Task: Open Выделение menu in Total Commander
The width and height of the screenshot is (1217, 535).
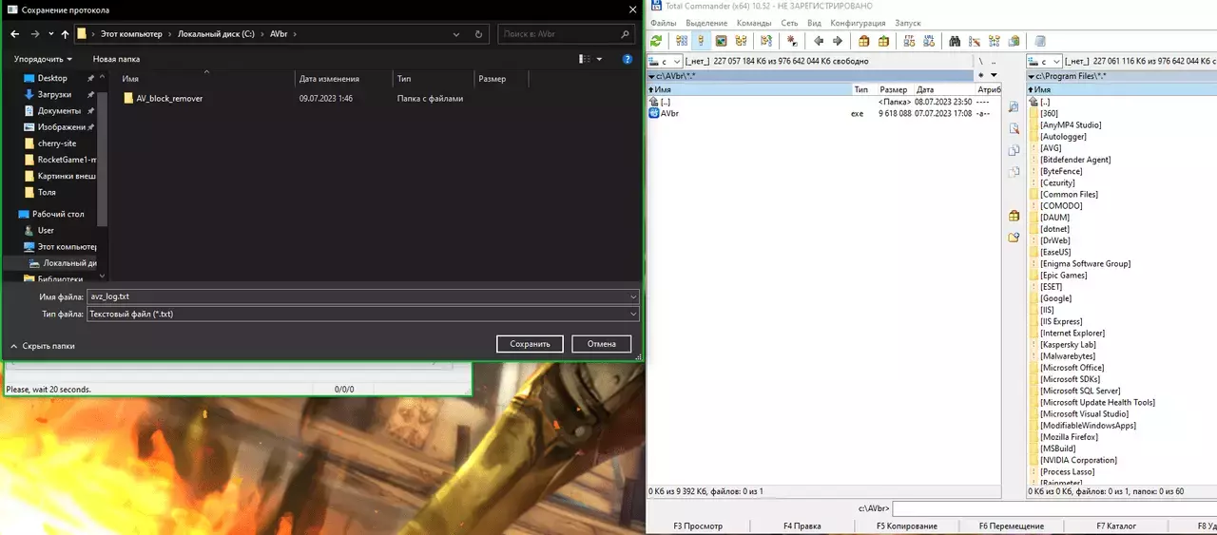Action: 706,23
